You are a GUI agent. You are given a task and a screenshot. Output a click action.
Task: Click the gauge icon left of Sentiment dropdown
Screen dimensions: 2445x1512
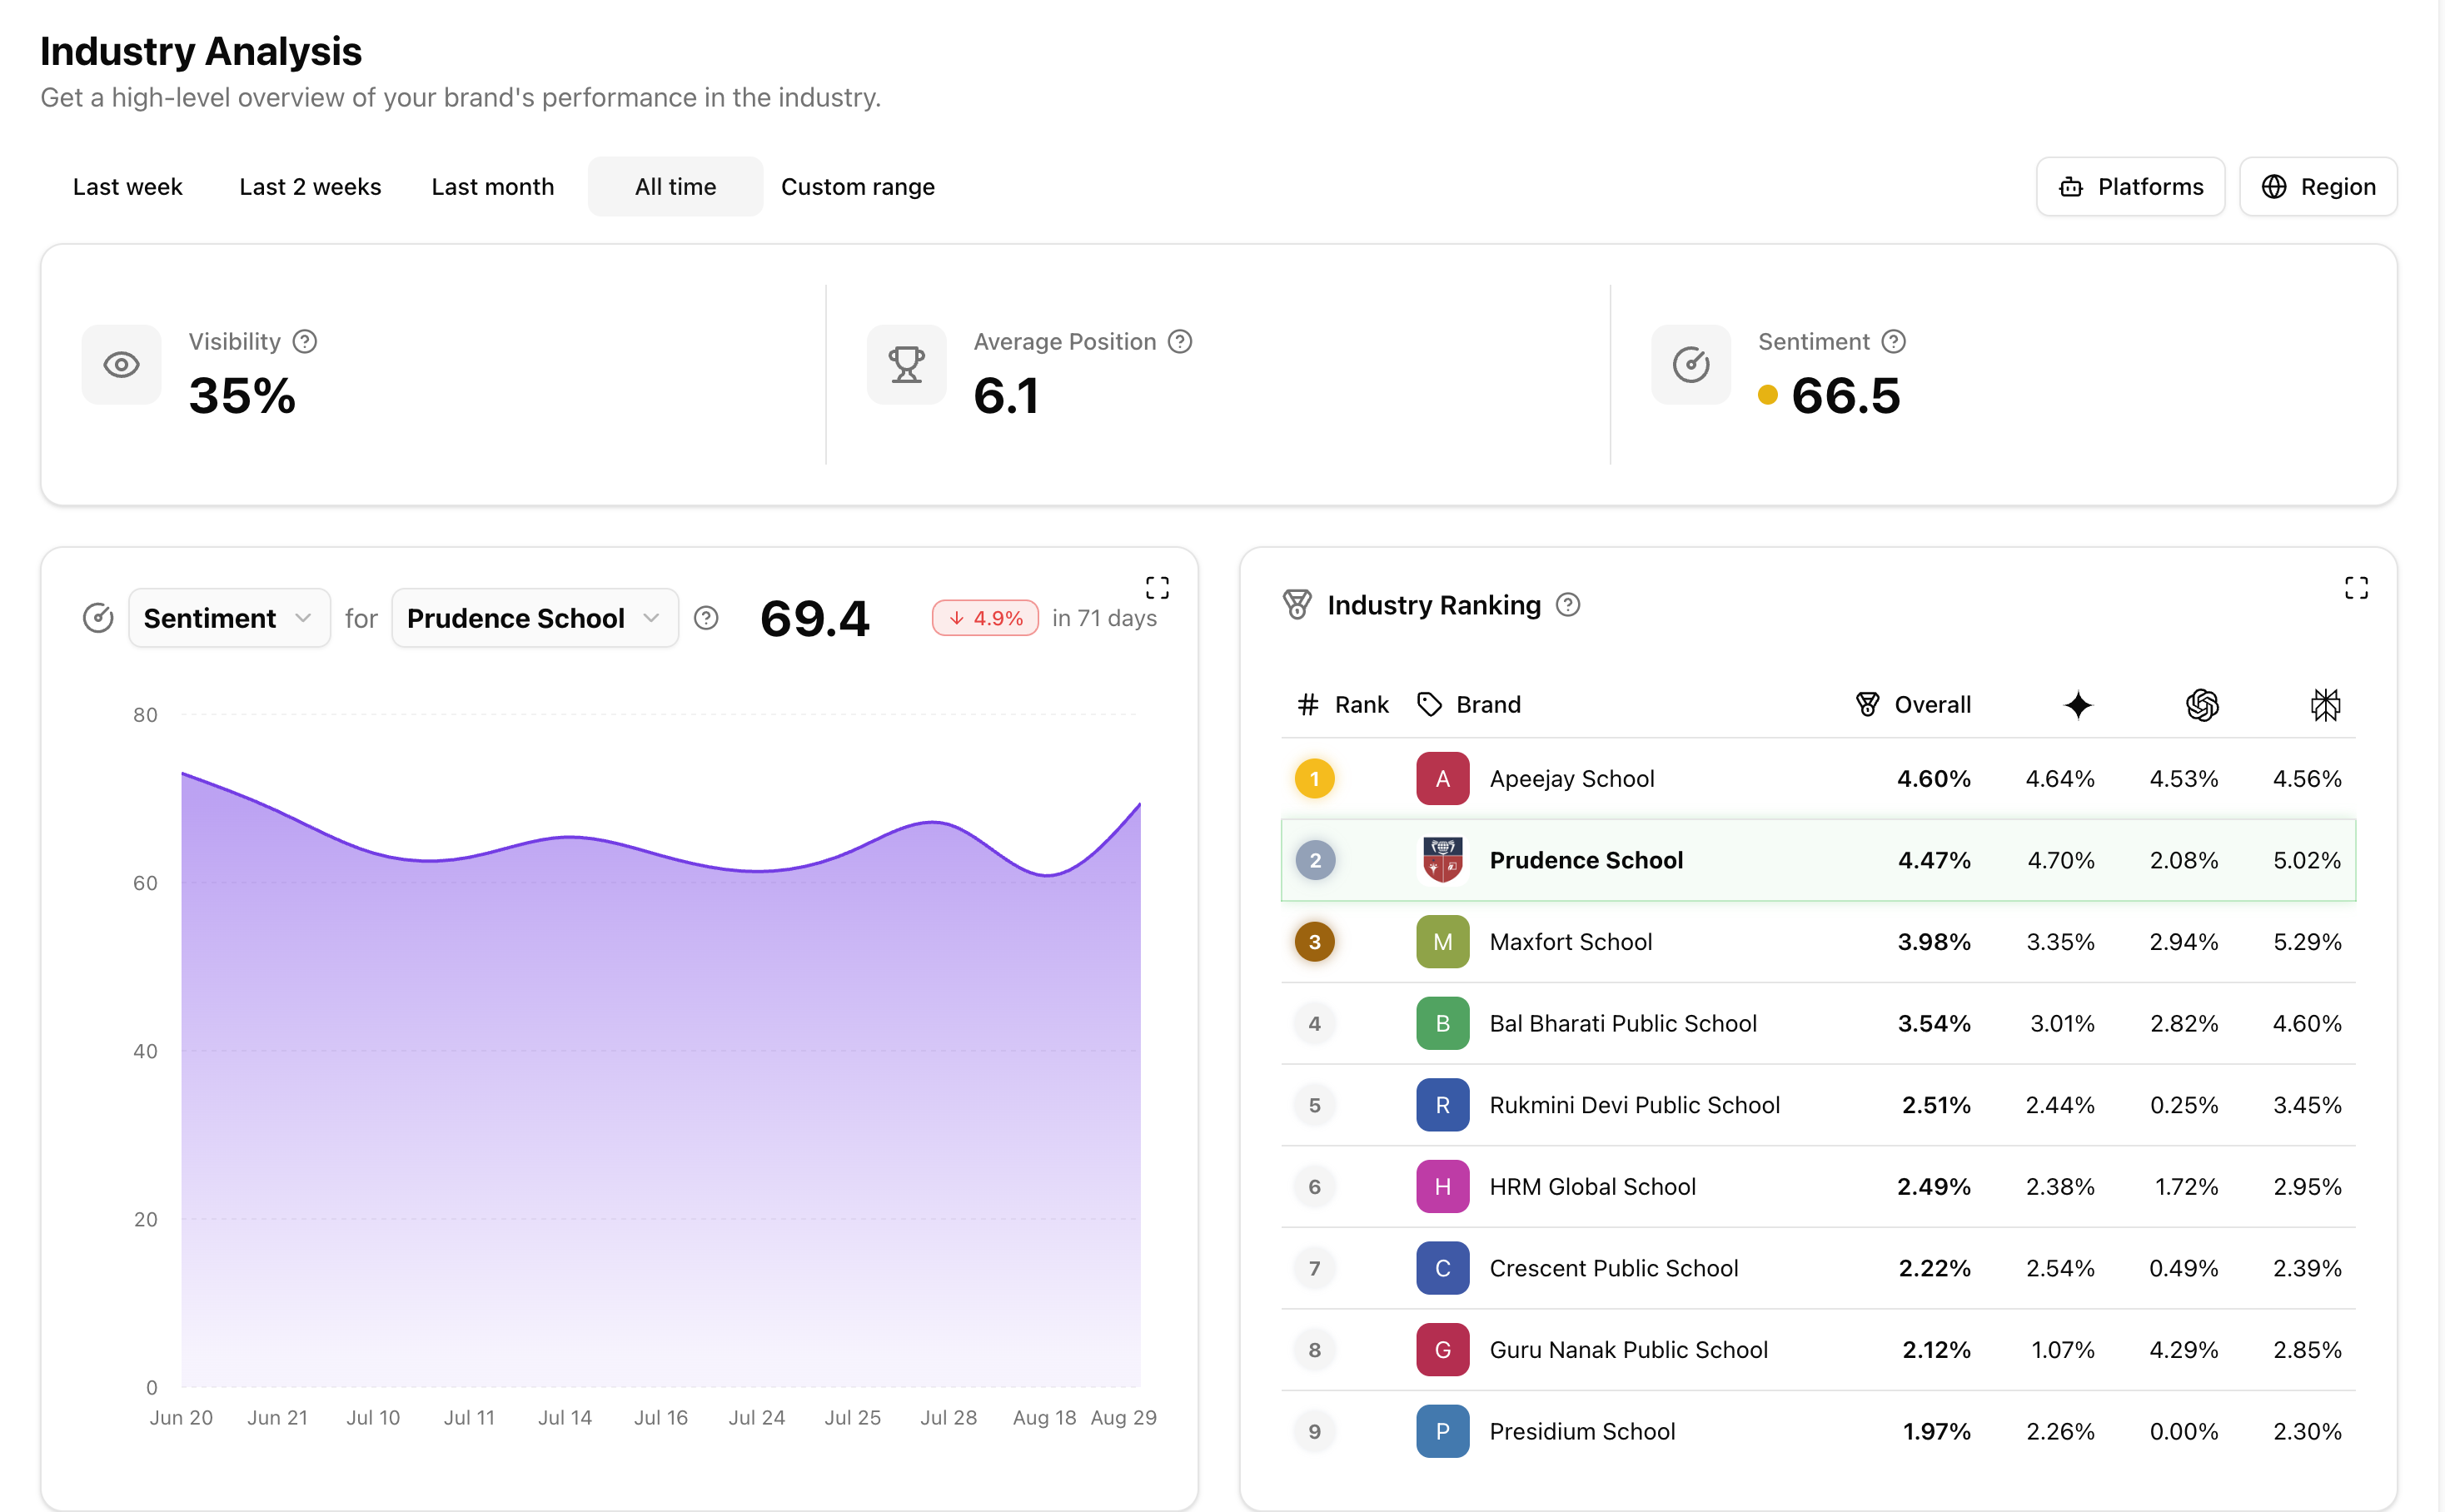98,619
